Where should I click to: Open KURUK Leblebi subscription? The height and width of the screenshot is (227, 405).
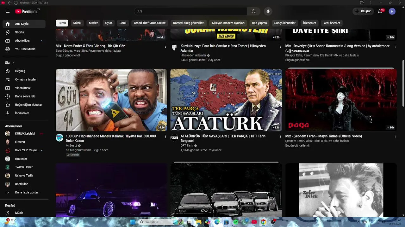click(x=24, y=134)
